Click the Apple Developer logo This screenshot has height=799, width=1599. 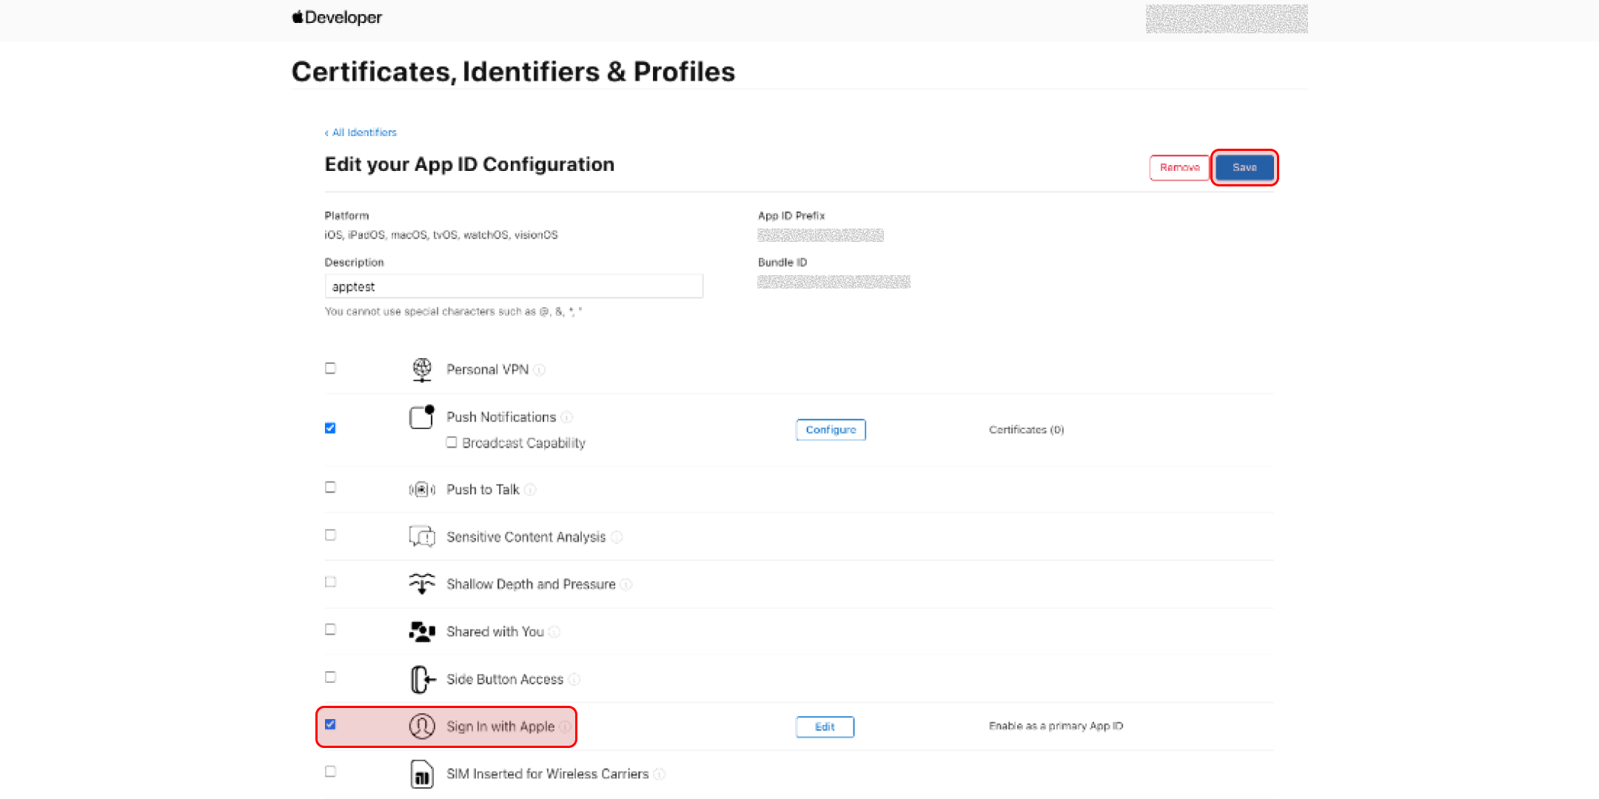[x=337, y=17]
